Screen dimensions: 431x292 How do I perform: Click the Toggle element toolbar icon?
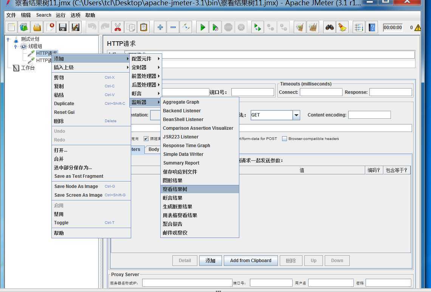pos(186,27)
